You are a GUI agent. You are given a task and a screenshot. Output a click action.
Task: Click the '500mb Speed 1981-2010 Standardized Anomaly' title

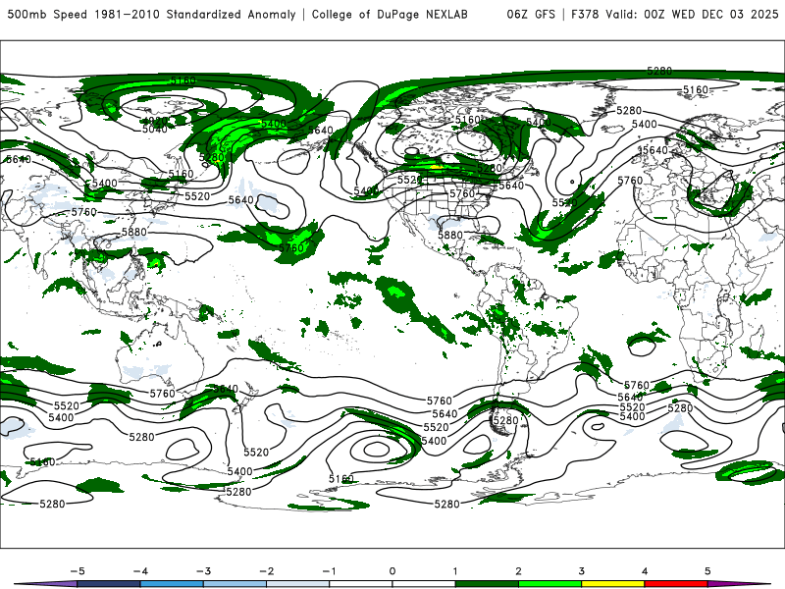coord(151,14)
